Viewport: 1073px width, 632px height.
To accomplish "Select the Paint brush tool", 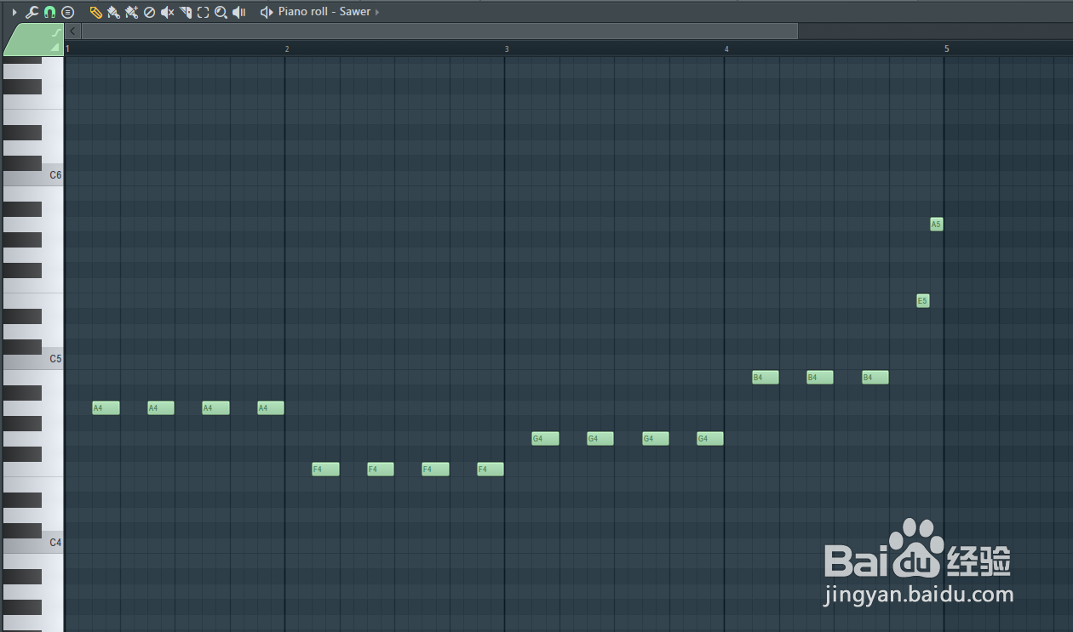I will [112, 12].
